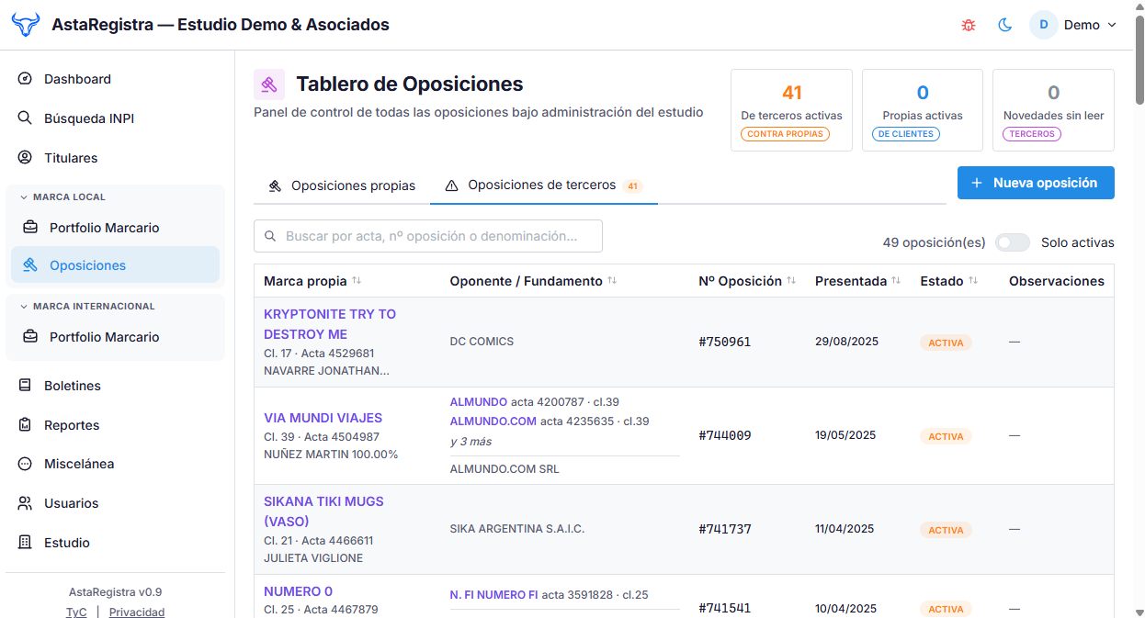The height and width of the screenshot is (618, 1145).
Task: Click ACTIVA badge in DC COMICS row
Action: click(x=946, y=343)
